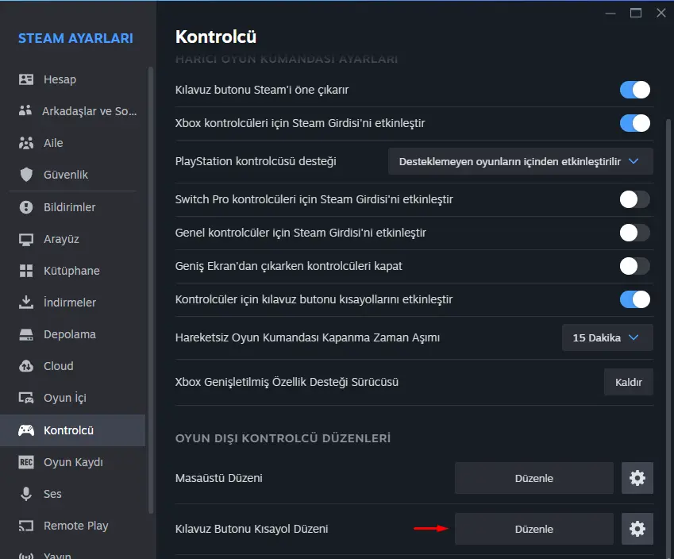Open Arayüz settings page
This screenshot has width=674, height=559.
[x=73, y=239]
